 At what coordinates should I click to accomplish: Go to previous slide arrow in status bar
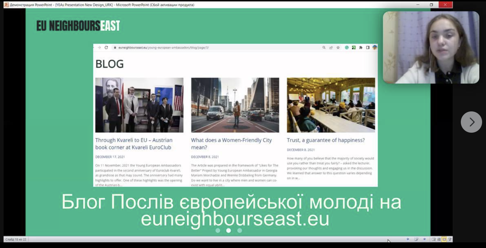pos(408,239)
